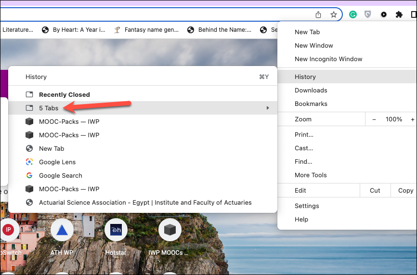Click the Copy button in Edit row
417x275 pixels.
pyautogui.click(x=404, y=190)
